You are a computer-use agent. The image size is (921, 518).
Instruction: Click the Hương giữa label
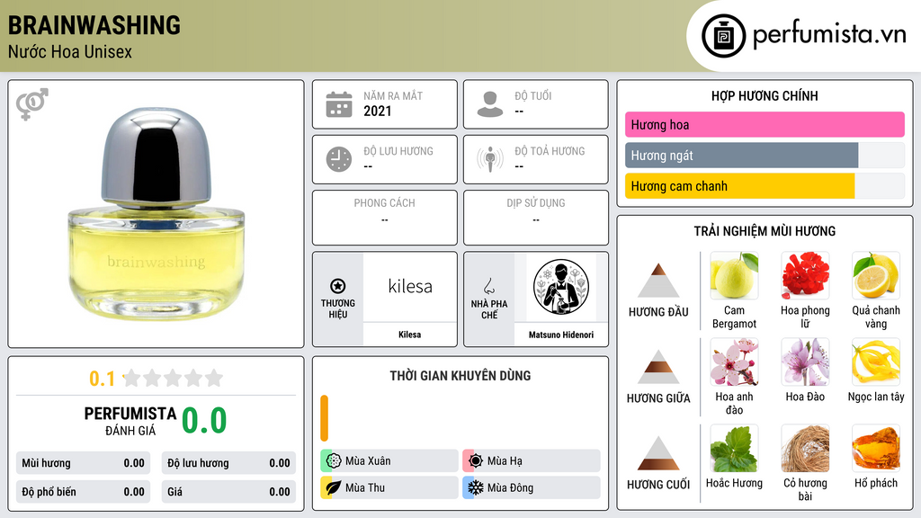pos(658,398)
